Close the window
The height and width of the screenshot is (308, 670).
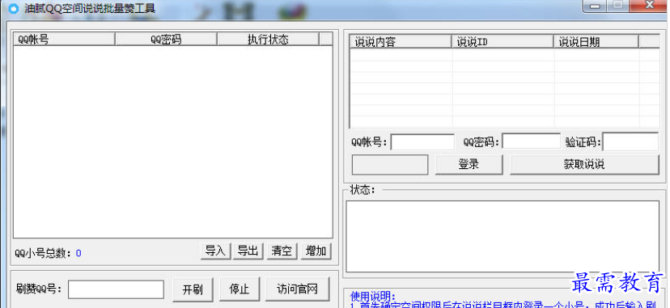click(x=650, y=5)
